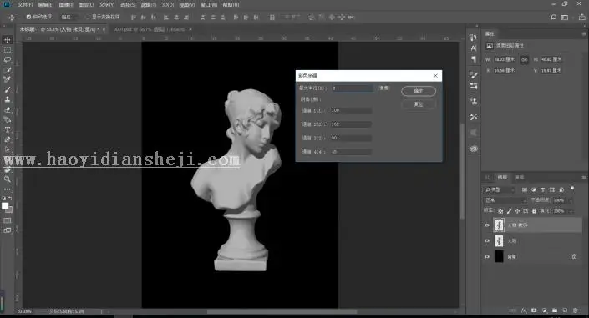Hide the middle figure layer via eye icon
The width and height of the screenshot is (589, 318).
(487, 240)
